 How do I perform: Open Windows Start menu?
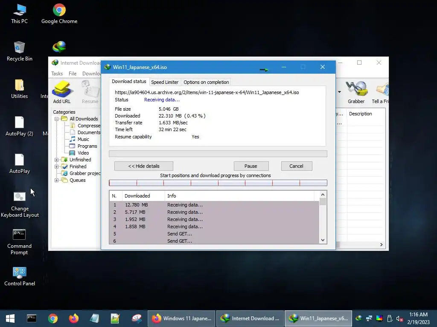(10, 318)
